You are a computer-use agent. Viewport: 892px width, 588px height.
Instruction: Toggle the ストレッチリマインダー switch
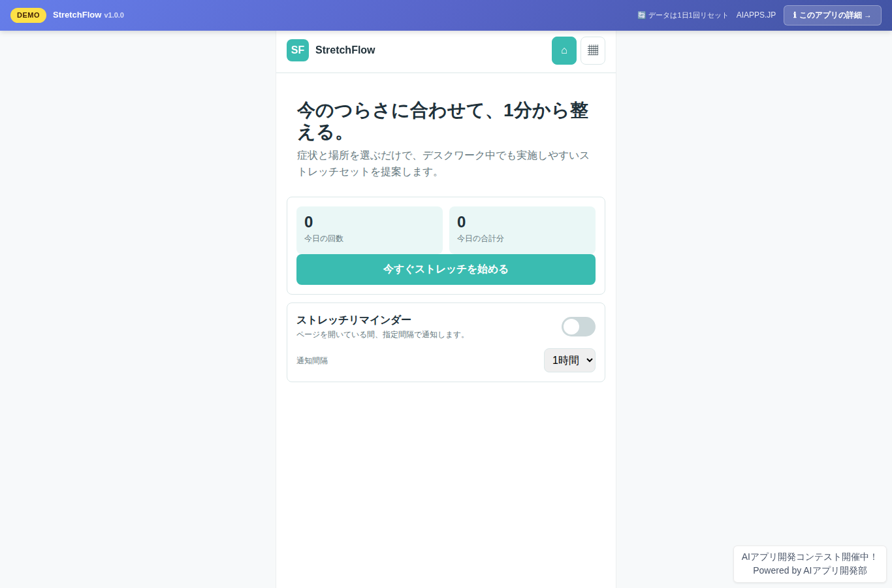(579, 327)
